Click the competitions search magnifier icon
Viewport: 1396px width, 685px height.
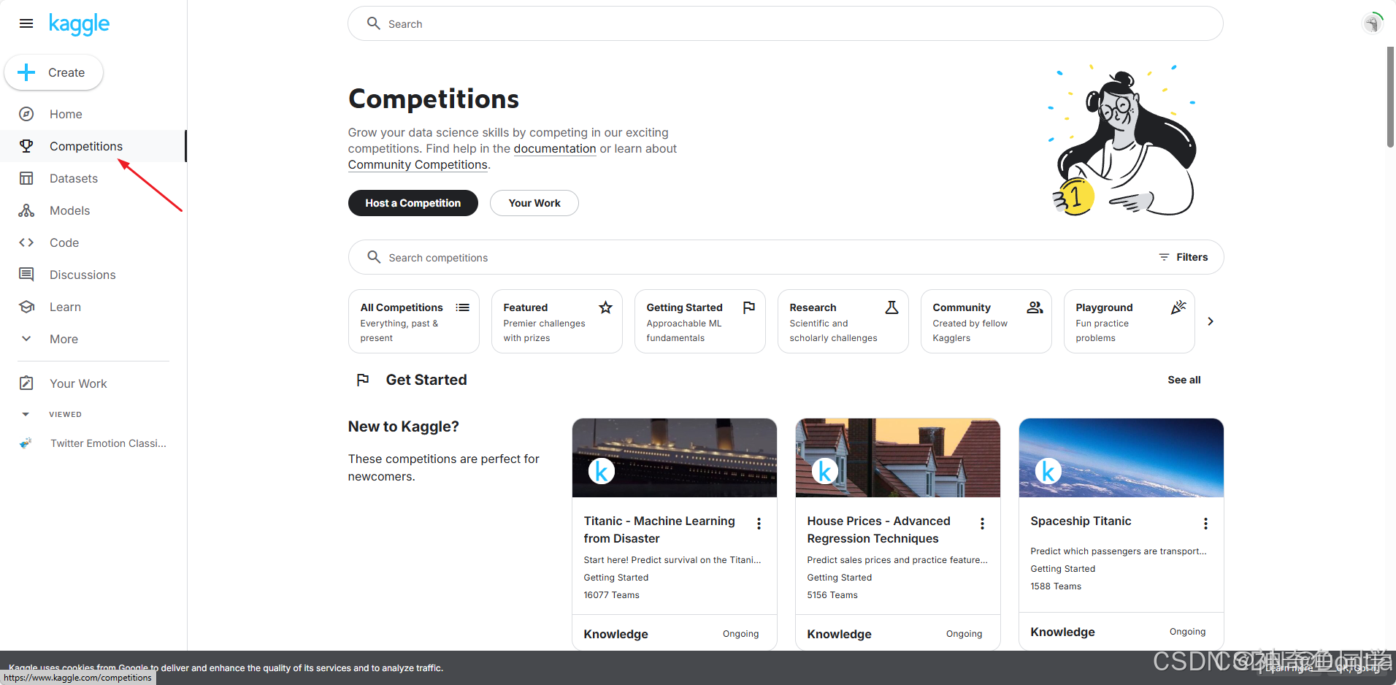click(x=374, y=257)
